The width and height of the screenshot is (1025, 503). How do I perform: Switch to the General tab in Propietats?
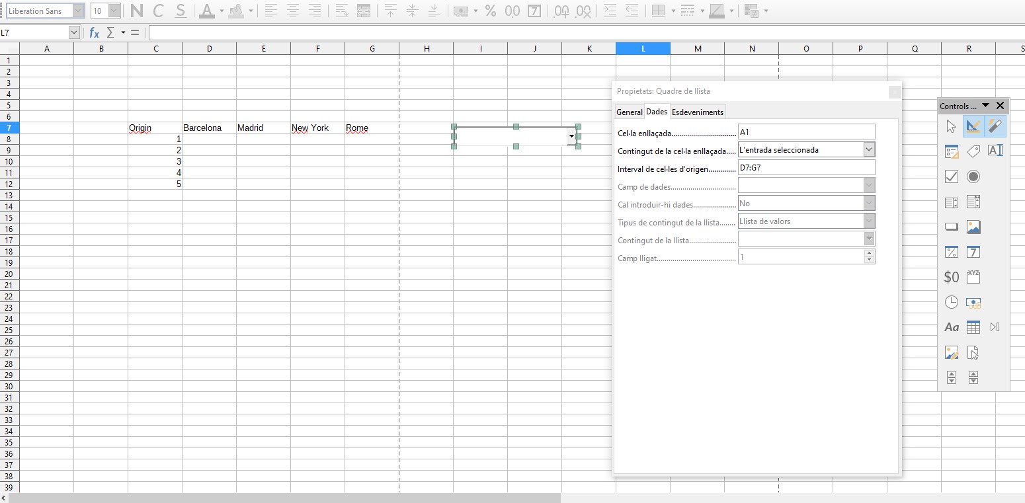click(x=629, y=112)
